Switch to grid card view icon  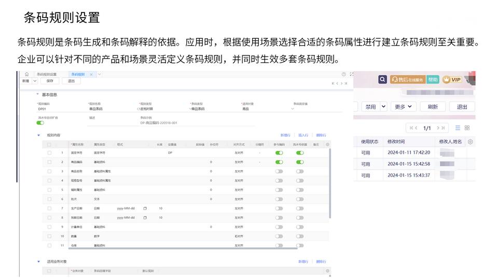point(467,128)
